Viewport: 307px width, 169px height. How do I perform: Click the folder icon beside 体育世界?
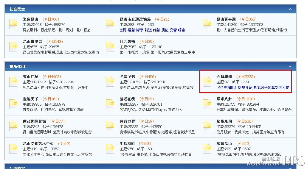point(110,126)
